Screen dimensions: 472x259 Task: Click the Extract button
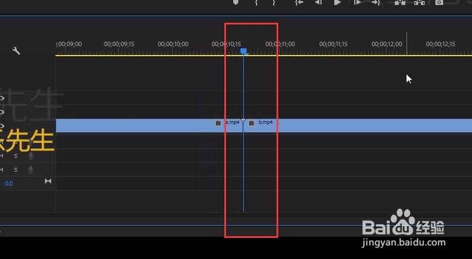(419, 2)
